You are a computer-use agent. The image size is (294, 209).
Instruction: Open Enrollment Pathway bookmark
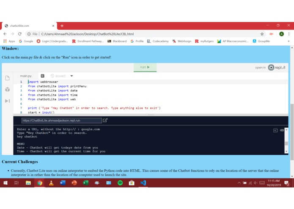[x=88, y=41]
